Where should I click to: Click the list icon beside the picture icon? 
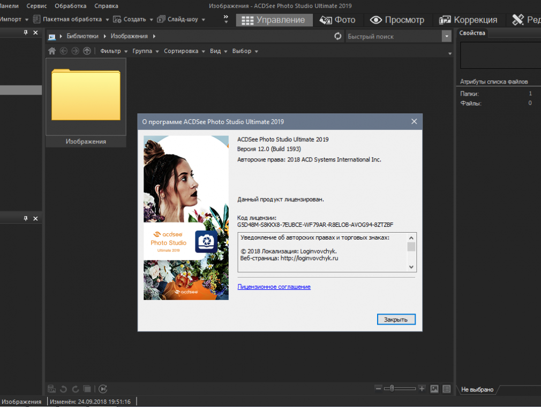pyautogui.click(x=447, y=389)
